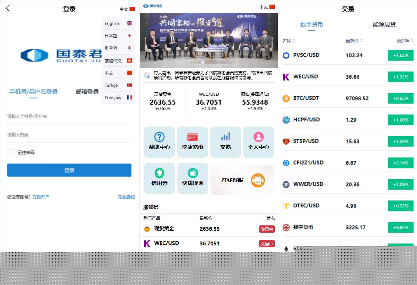Open language dropdown on login screen header
417x285 pixels.
pyautogui.click(x=127, y=9)
